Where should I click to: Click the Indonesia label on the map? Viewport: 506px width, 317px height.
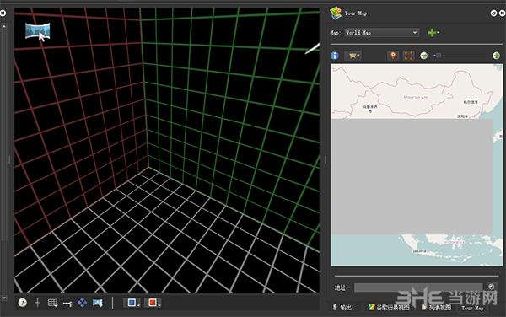coord(455,242)
